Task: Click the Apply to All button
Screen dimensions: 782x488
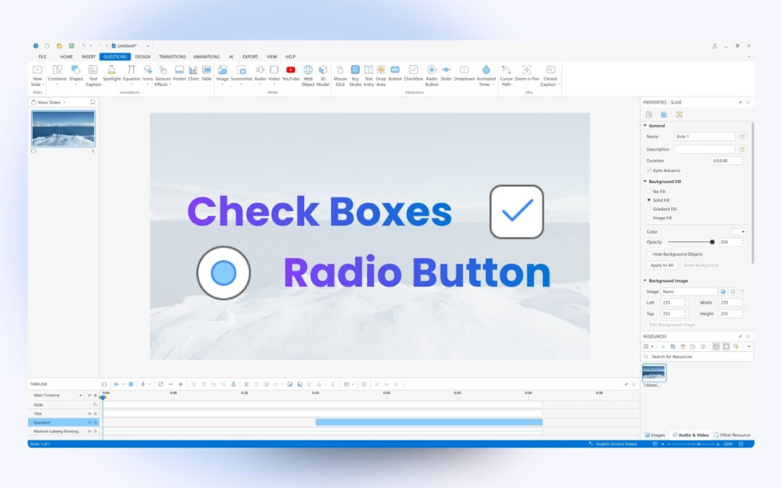Action: (662, 265)
